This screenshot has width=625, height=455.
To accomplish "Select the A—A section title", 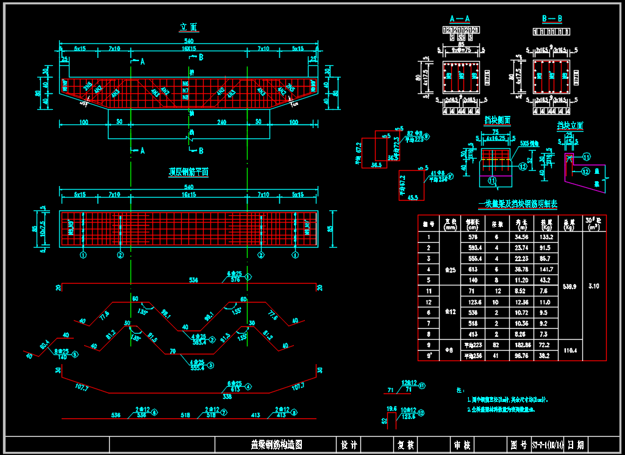I will (460, 19).
